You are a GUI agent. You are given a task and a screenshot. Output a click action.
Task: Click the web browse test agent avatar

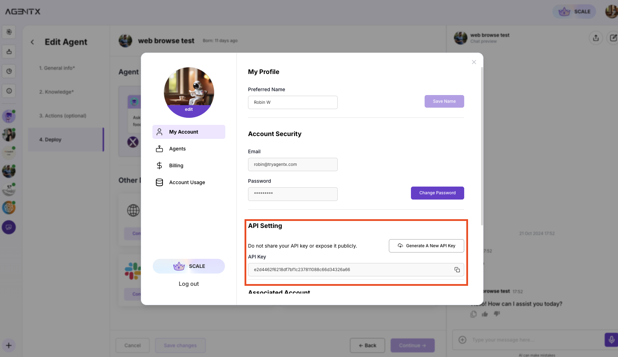[x=125, y=41]
